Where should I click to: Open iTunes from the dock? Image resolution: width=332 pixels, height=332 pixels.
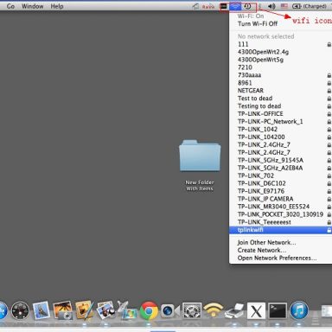point(299,310)
